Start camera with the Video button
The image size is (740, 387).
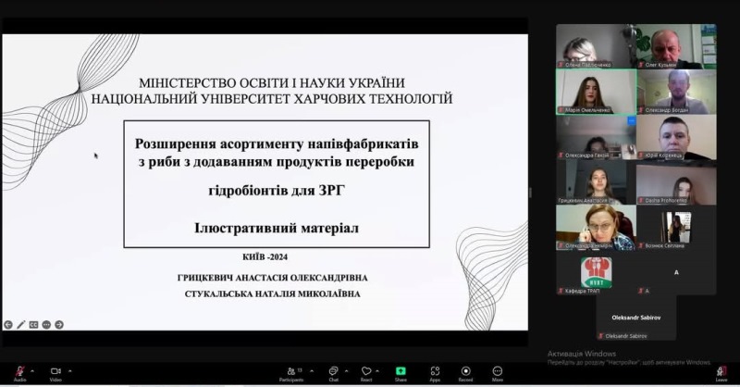pyautogui.click(x=55, y=373)
